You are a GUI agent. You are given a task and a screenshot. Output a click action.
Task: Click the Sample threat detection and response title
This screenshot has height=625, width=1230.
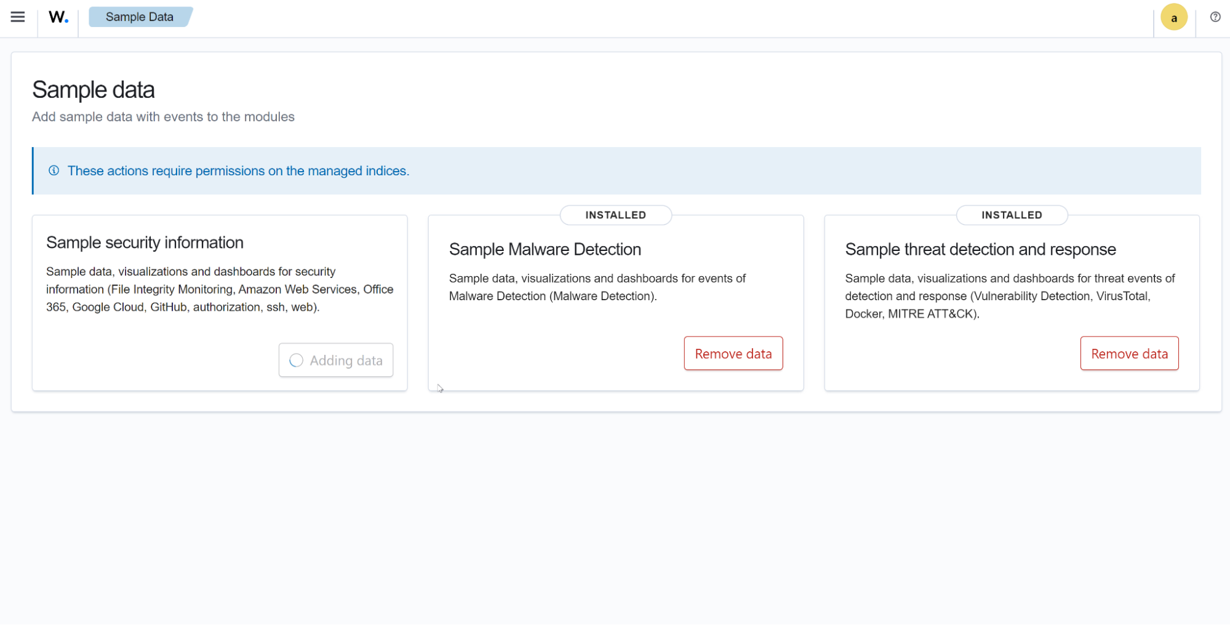(980, 249)
